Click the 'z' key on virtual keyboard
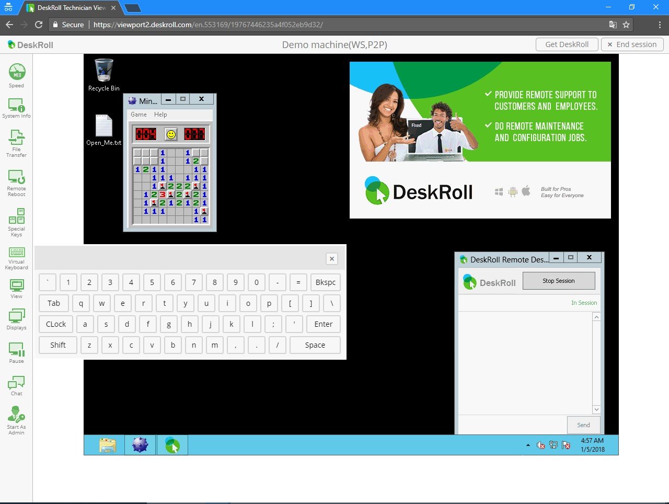The width and height of the screenshot is (669, 504). pyautogui.click(x=89, y=345)
